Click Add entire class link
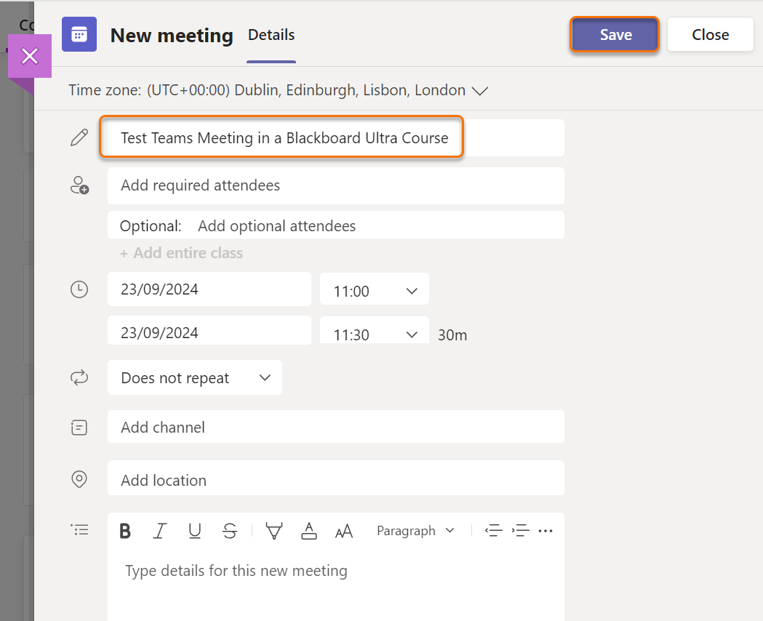 [181, 253]
